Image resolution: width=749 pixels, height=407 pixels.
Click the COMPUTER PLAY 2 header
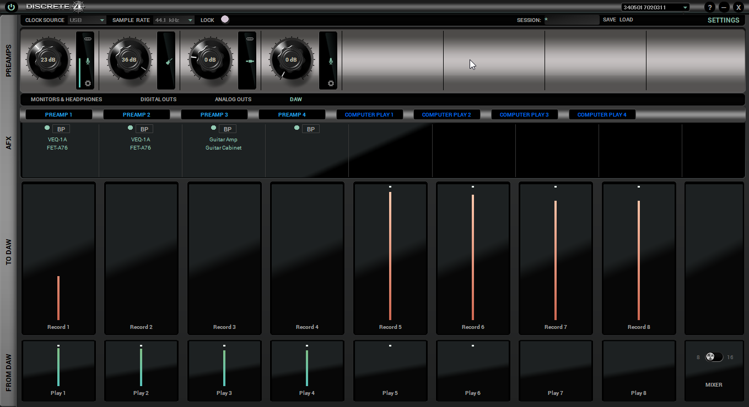(446, 115)
